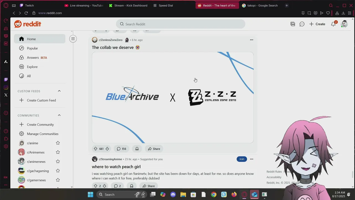This screenshot has width=355, height=200.
Task: Downvote the ZenlessZoneZero collab post
Action: (x=107, y=149)
